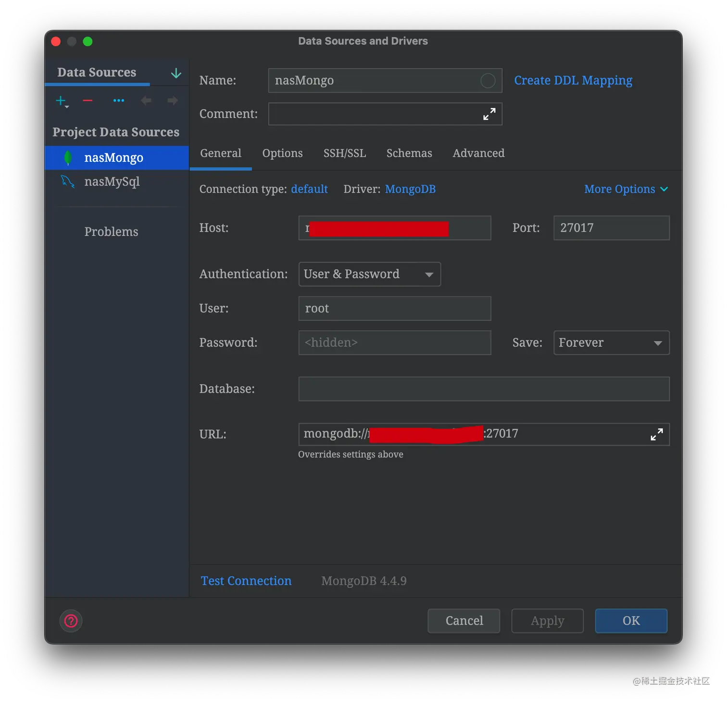Image resolution: width=727 pixels, height=703 pixels.
Task: Click the Cancel button
Action: 464,621
